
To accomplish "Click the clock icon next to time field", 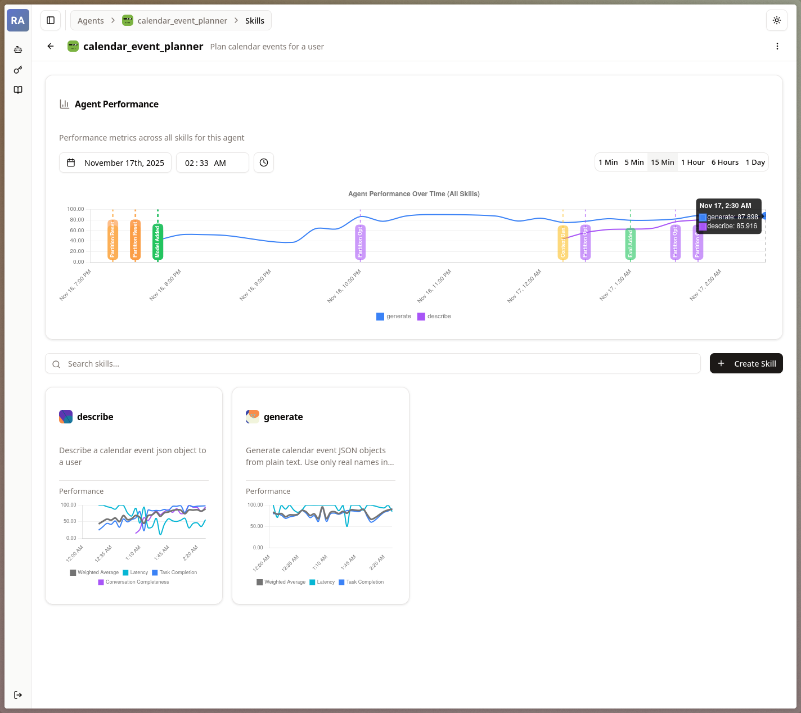I will [x=264, y=163].
